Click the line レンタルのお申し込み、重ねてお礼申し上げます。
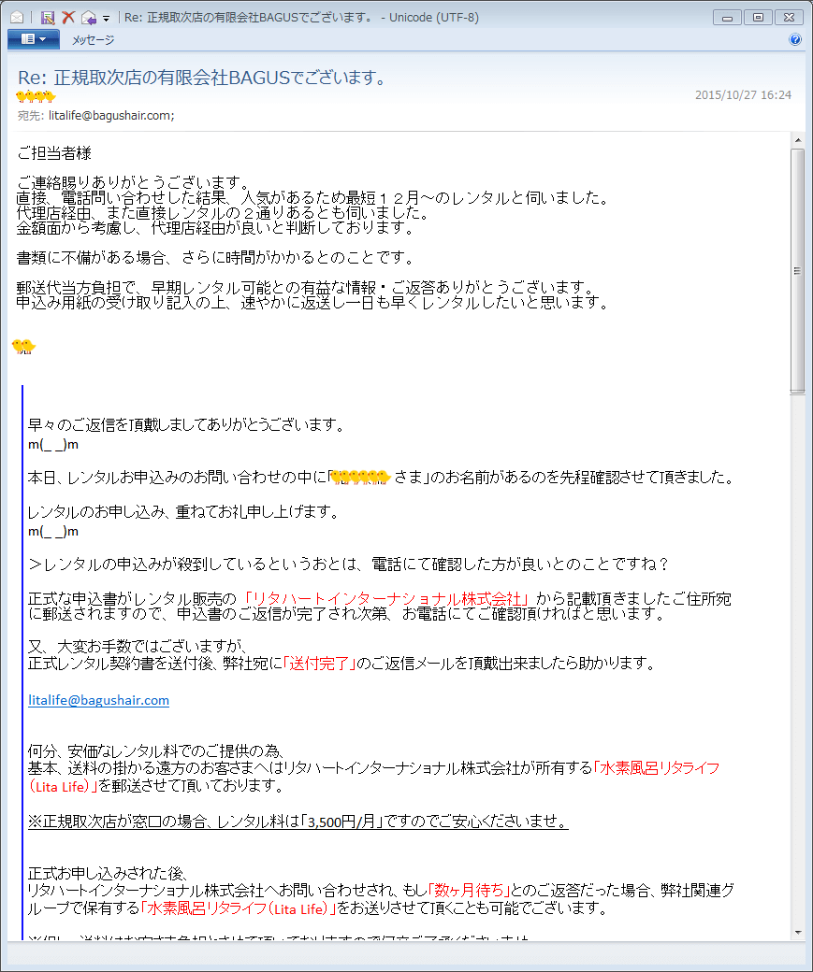Image resolution: width=813 pixels, height=972 pixels. [183, 512]
